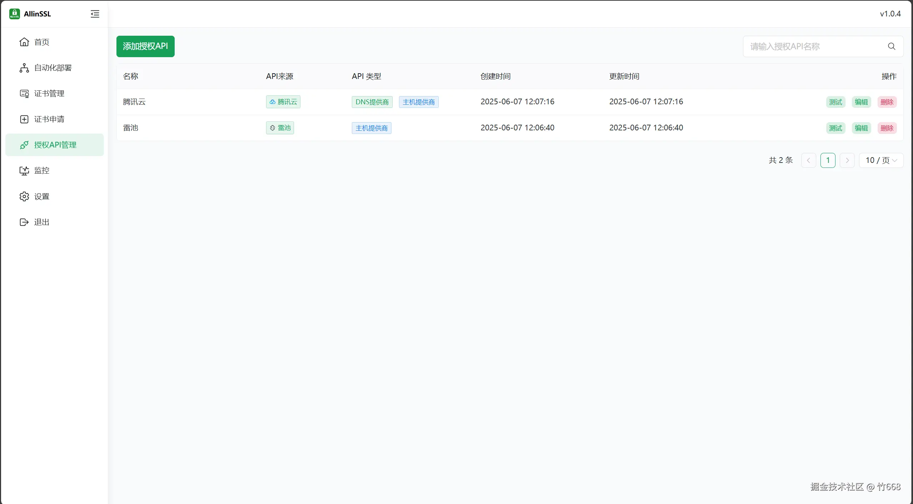Edit the 雷池 API entry
The width and height of the screenshot is (913, 504).
(861, 128)
